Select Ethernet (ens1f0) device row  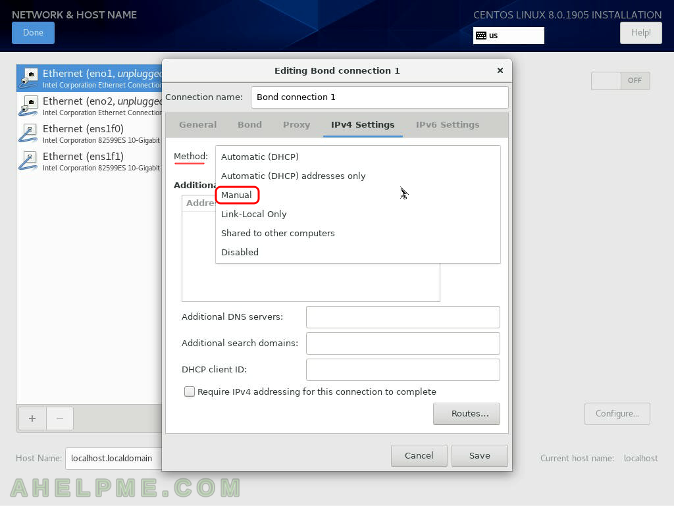[x=90, y=133]
